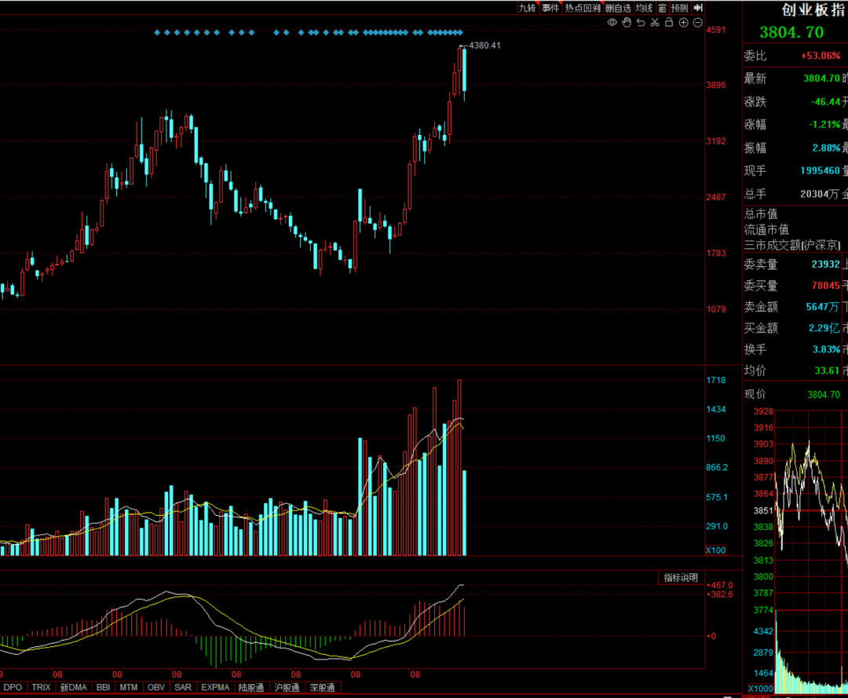Zoom out with the minus circle icon
This screenshot has height=698, width=848.
tap(698, 22)
